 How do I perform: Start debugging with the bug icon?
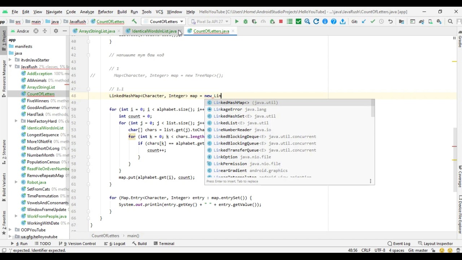pos(245,22)
